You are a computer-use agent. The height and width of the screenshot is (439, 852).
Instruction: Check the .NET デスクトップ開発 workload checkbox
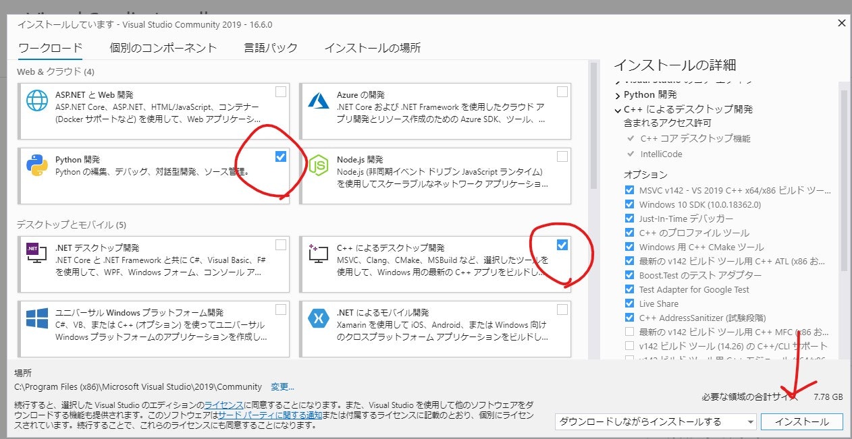[x=281, y=244]
